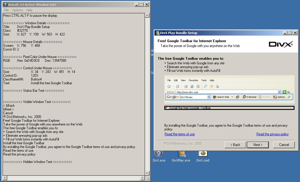Viewport: 300px width, 182px height.
Task: Uncheck Install the free Google Toolbar checkbox
Action: [x=166, y=108]
